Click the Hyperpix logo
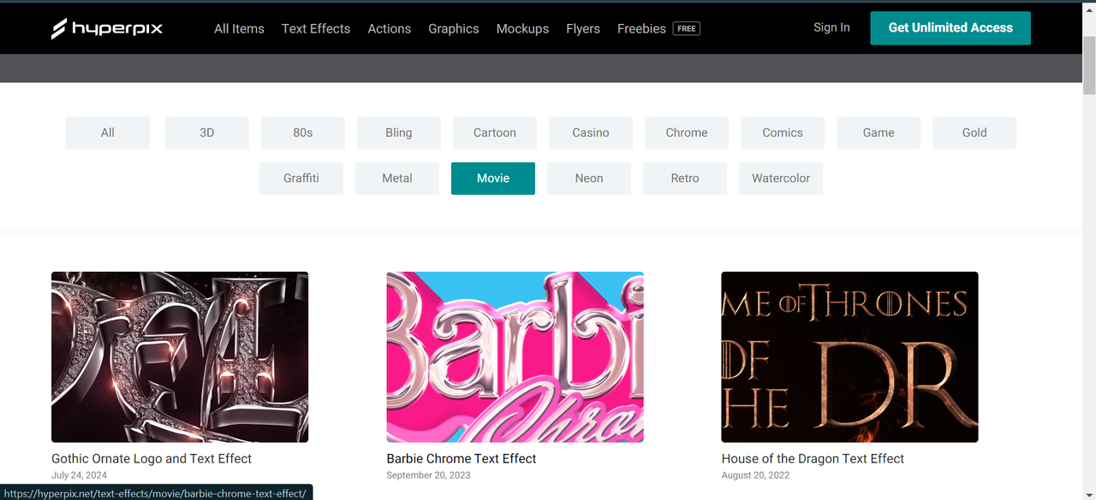 (x=107, y=28)
